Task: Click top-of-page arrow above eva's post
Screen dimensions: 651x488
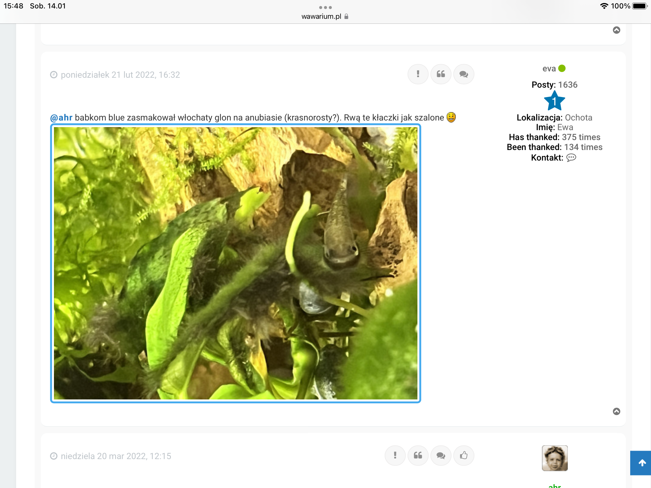Action: tap(616, 30)
